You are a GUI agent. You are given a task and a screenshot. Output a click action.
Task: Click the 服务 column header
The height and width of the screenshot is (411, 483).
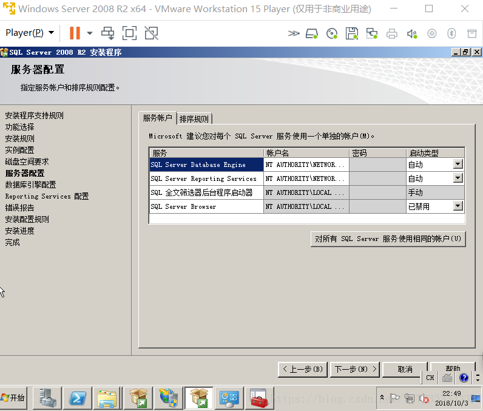[x=206, y=153]
